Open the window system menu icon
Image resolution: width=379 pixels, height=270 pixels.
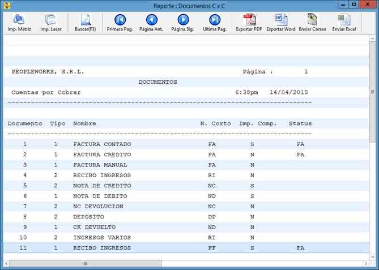7,5
